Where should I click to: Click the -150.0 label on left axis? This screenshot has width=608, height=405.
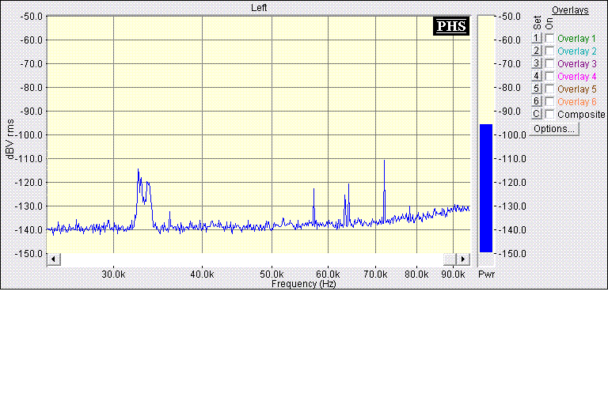(28, 253)
